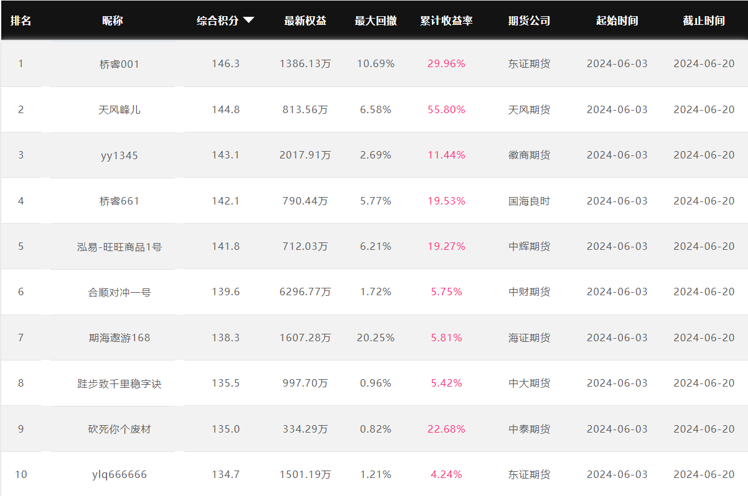Click futures company 国海良时
The height and width of the screenshot is (496, 748).
pos(529,201)
